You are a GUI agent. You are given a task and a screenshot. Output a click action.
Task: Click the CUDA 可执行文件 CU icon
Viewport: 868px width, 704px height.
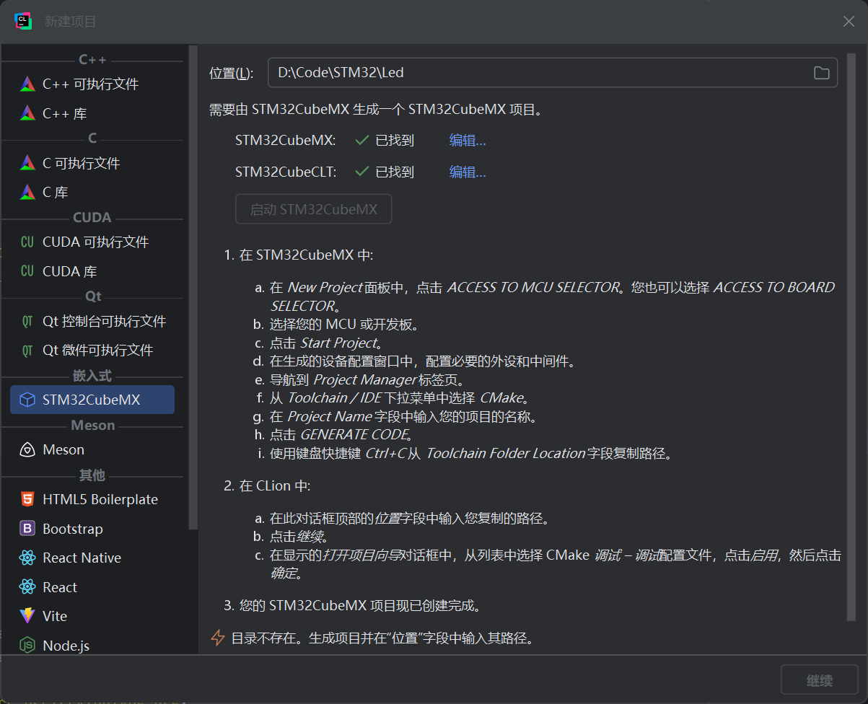(x=27, y=242)
